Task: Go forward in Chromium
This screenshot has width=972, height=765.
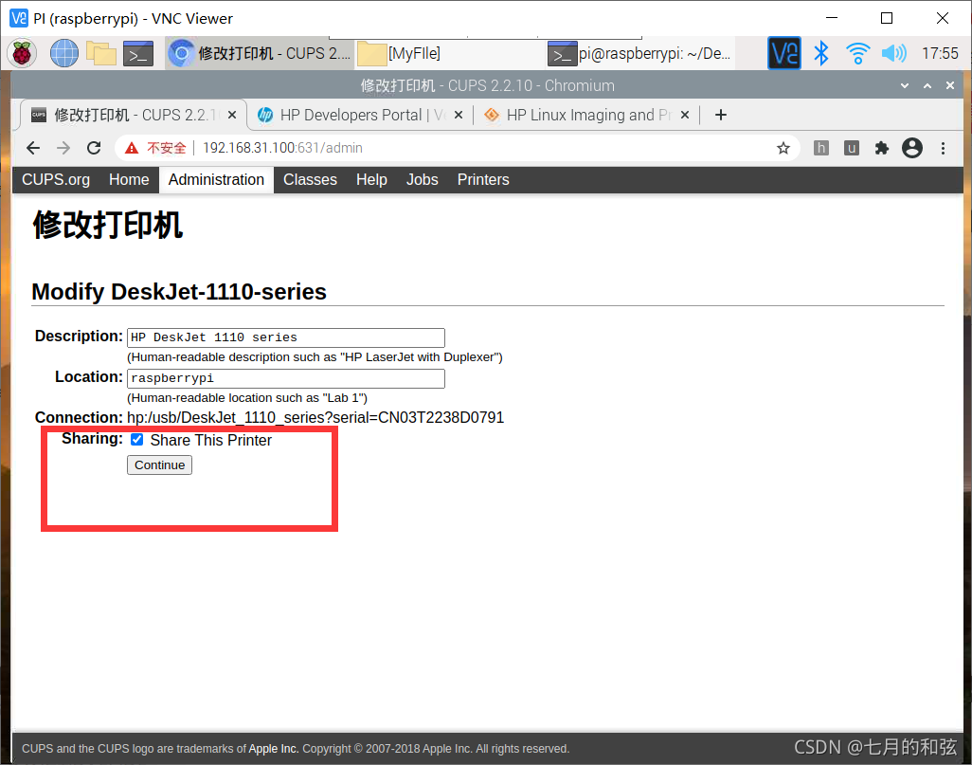Action: pos(63,148)
